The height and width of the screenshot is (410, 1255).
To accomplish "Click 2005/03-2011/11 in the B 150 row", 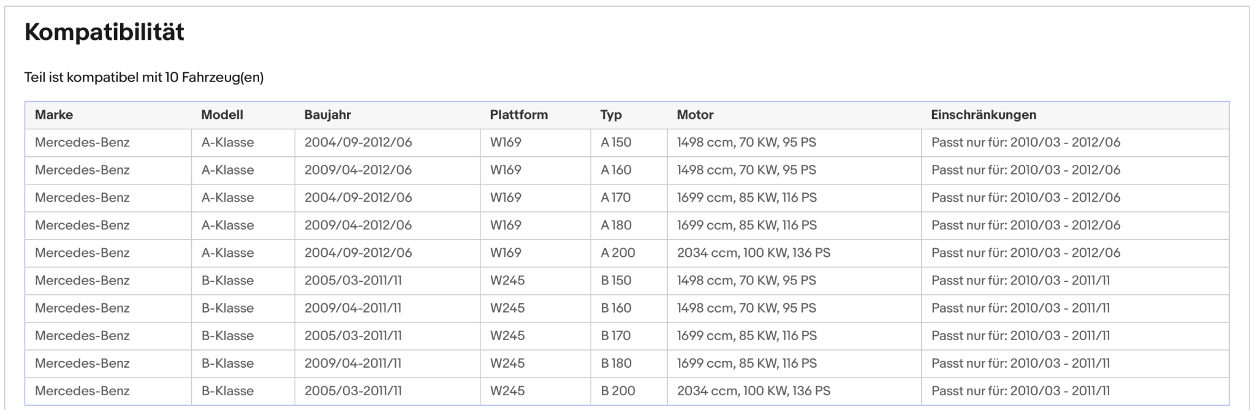I will pyautogui.click(x=353, y=280).
